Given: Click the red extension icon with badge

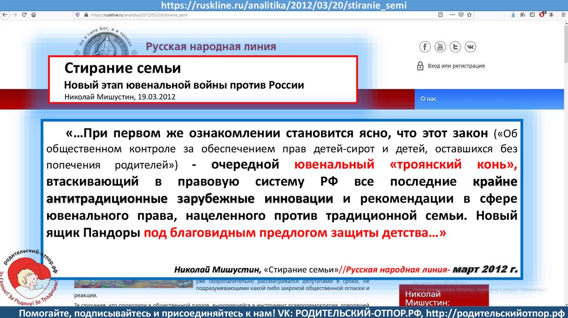Looking at the screenshot, I should click(x=542, y=14).
